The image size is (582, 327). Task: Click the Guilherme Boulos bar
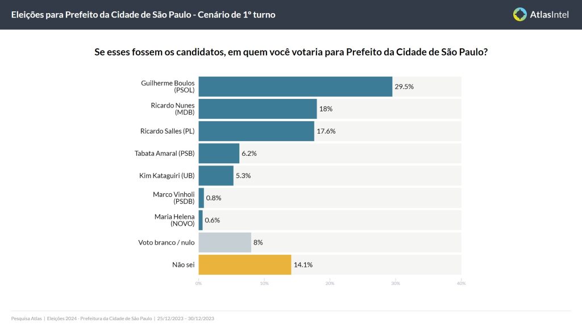coord(296,86)
